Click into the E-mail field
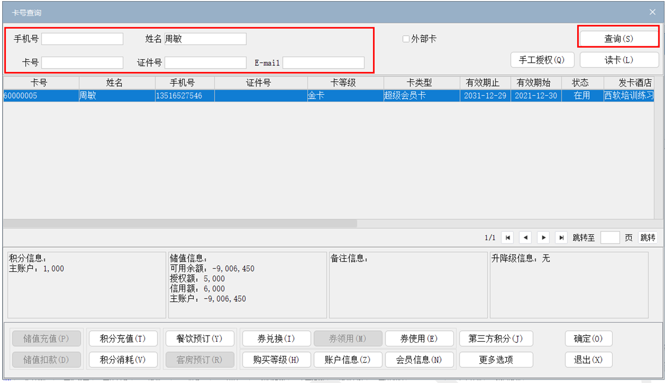The height and width of the screenshot is (383, 665). (x=323, y=63)
